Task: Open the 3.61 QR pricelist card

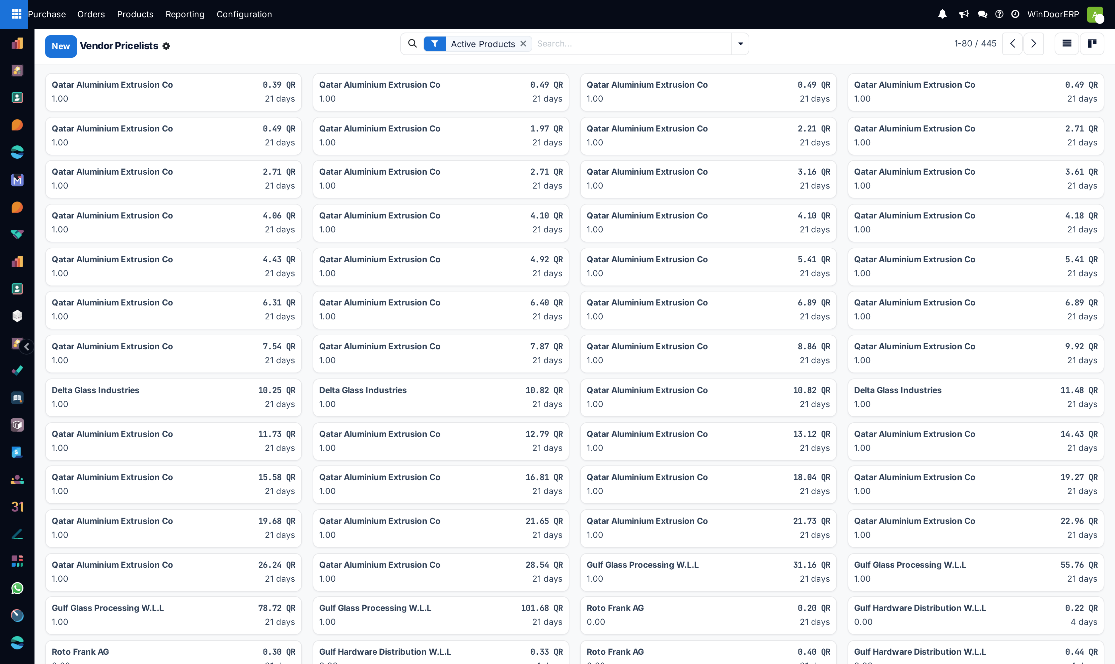Action: click(x=975, y=179)
